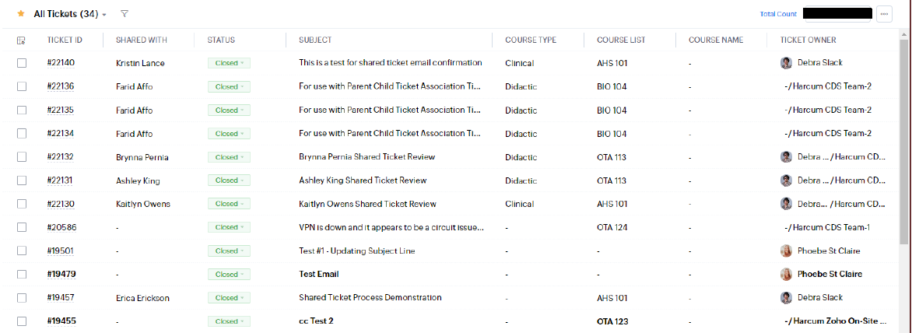Open the VPN is down ticket subject
Screen dimensions: 912x333
391,228
